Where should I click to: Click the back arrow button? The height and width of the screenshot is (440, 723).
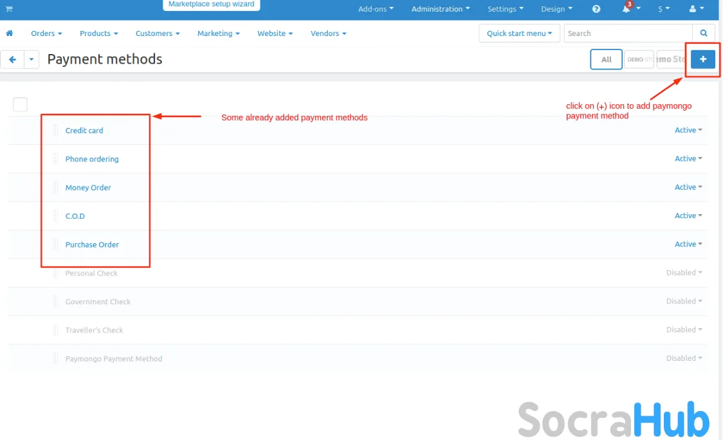point(12,59)
